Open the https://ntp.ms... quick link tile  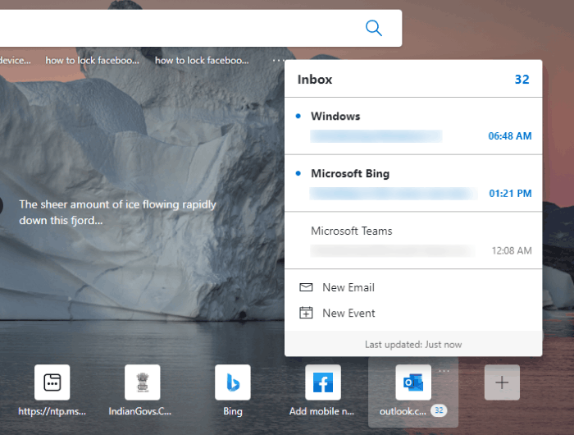coord(52,382)
